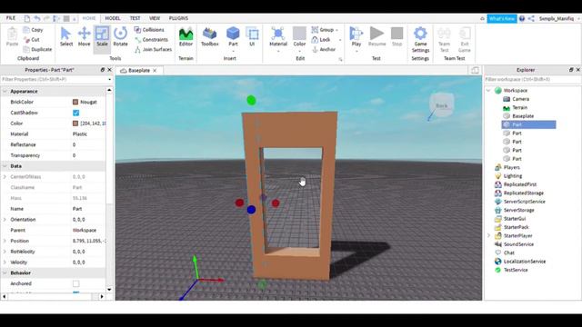Close the Baseplate tab
The image size is (582, 327).
pos(155,71)
